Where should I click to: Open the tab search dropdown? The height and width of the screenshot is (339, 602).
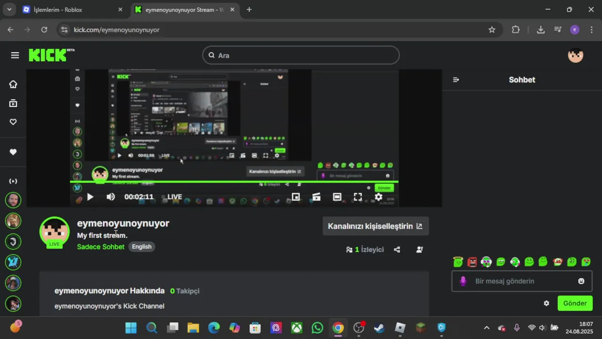click(x=9, y=9)
